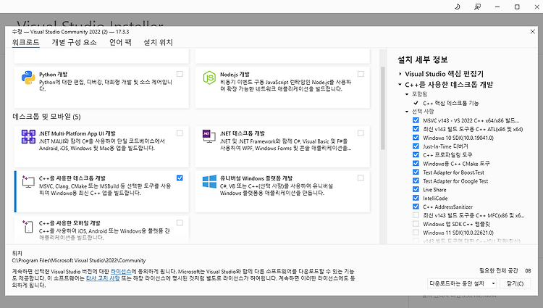Check Windows 11 SDK (10.0.22621.0)
Viewport: 543px width, 308px height.
(x=416, y=233)
